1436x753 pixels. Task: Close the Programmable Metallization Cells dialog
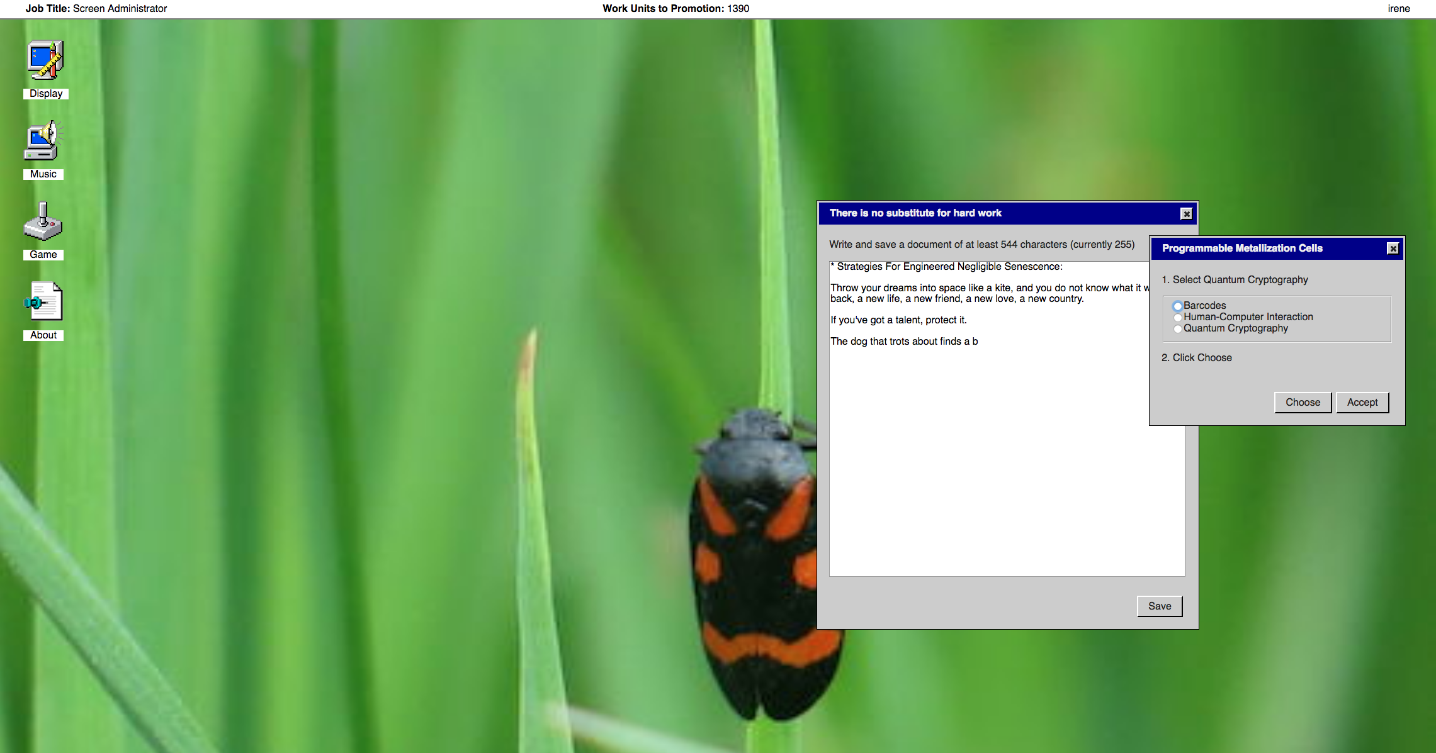coord(1393,248)
